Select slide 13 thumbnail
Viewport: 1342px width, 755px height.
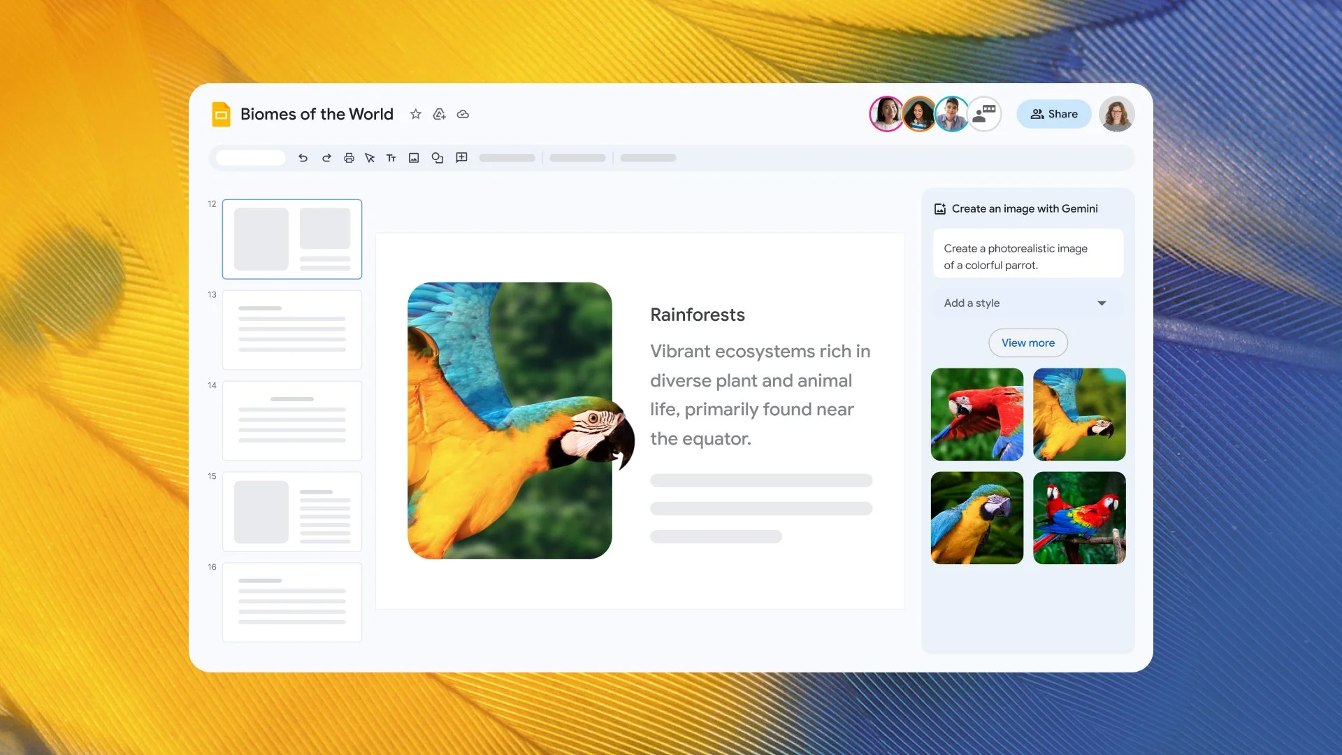(x=292, y=330)
